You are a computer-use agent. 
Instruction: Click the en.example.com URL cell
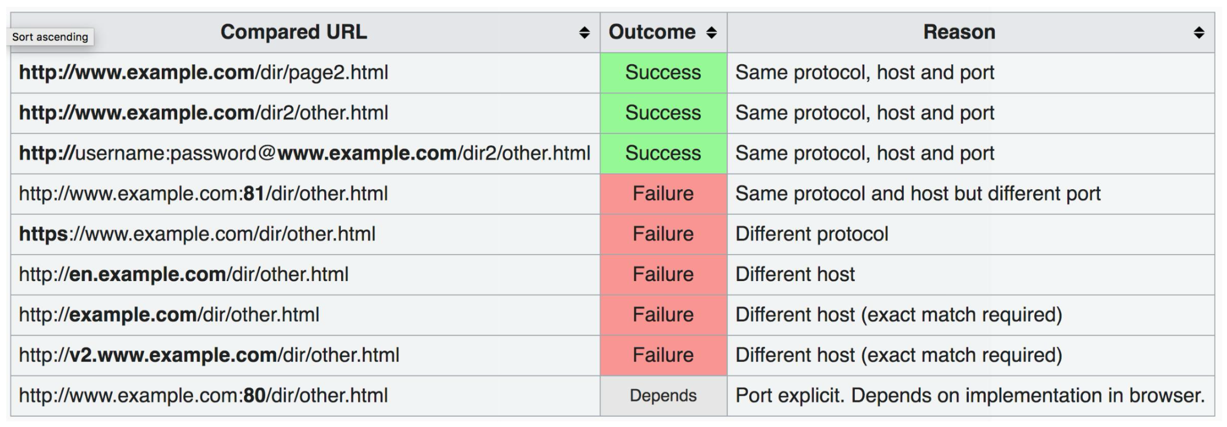(x=305, y=275)
